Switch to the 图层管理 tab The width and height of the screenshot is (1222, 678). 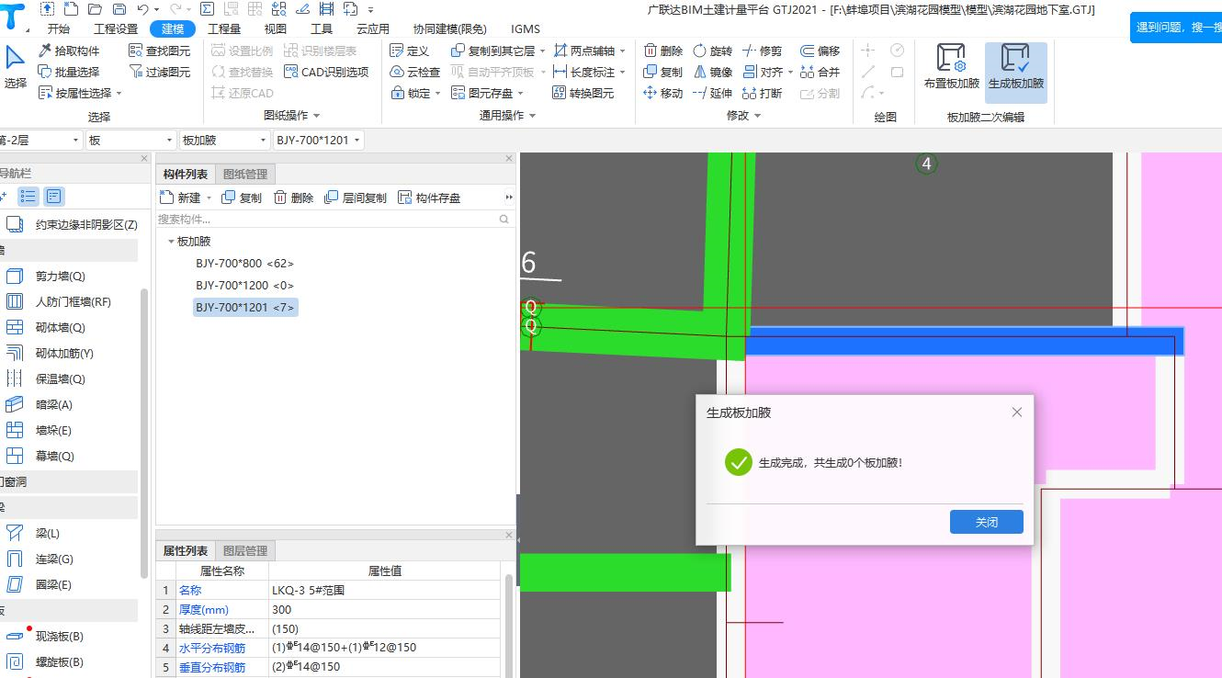[x=244, y=551]
